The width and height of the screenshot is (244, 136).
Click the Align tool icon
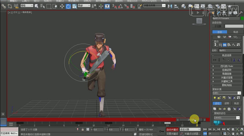click(176, 6)
